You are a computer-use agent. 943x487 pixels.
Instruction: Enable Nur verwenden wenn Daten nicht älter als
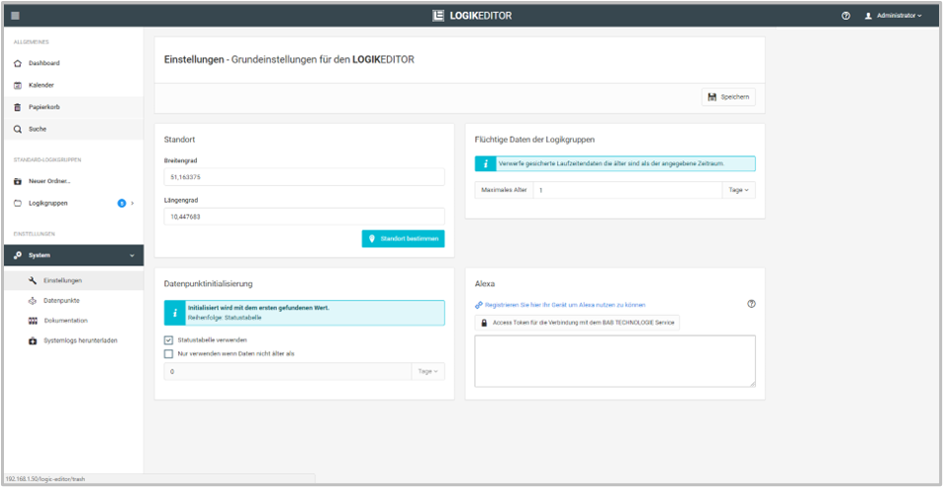point(168,353)
